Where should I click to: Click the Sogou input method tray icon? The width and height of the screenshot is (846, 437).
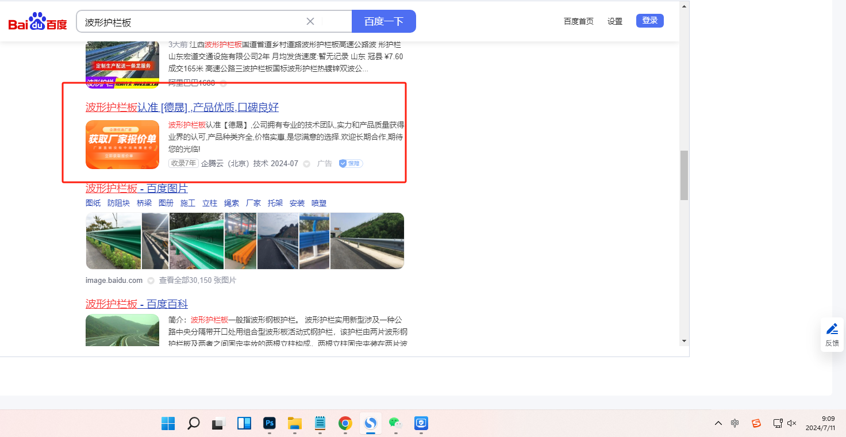[756, 423]
